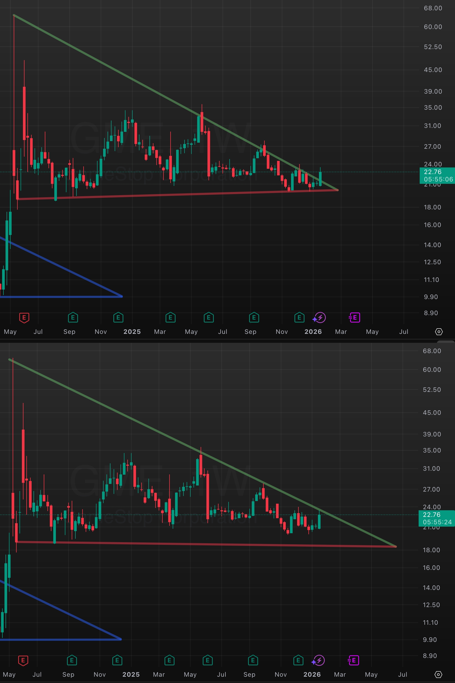Show upper chart's September 2025 earnings marker

[x=254, y=318]
